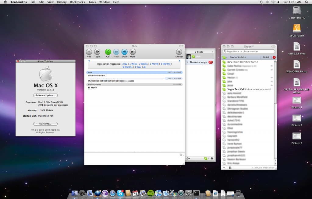Click the Wi-Fi status icon in menu bar
312x199 pixels.
click(273, 2)
